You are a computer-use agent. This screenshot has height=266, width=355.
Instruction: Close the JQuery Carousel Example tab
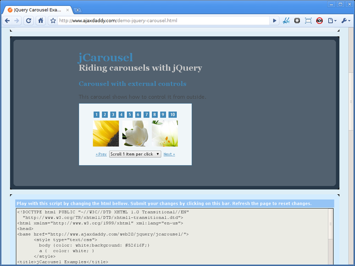pos(67,10)
